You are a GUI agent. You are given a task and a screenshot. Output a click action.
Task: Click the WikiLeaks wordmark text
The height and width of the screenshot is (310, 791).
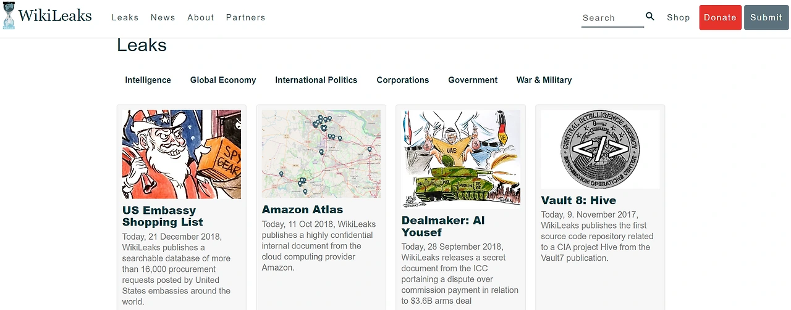(x=55, y=15)
